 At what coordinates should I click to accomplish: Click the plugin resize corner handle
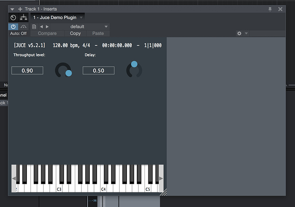click(x=164, y=192)
